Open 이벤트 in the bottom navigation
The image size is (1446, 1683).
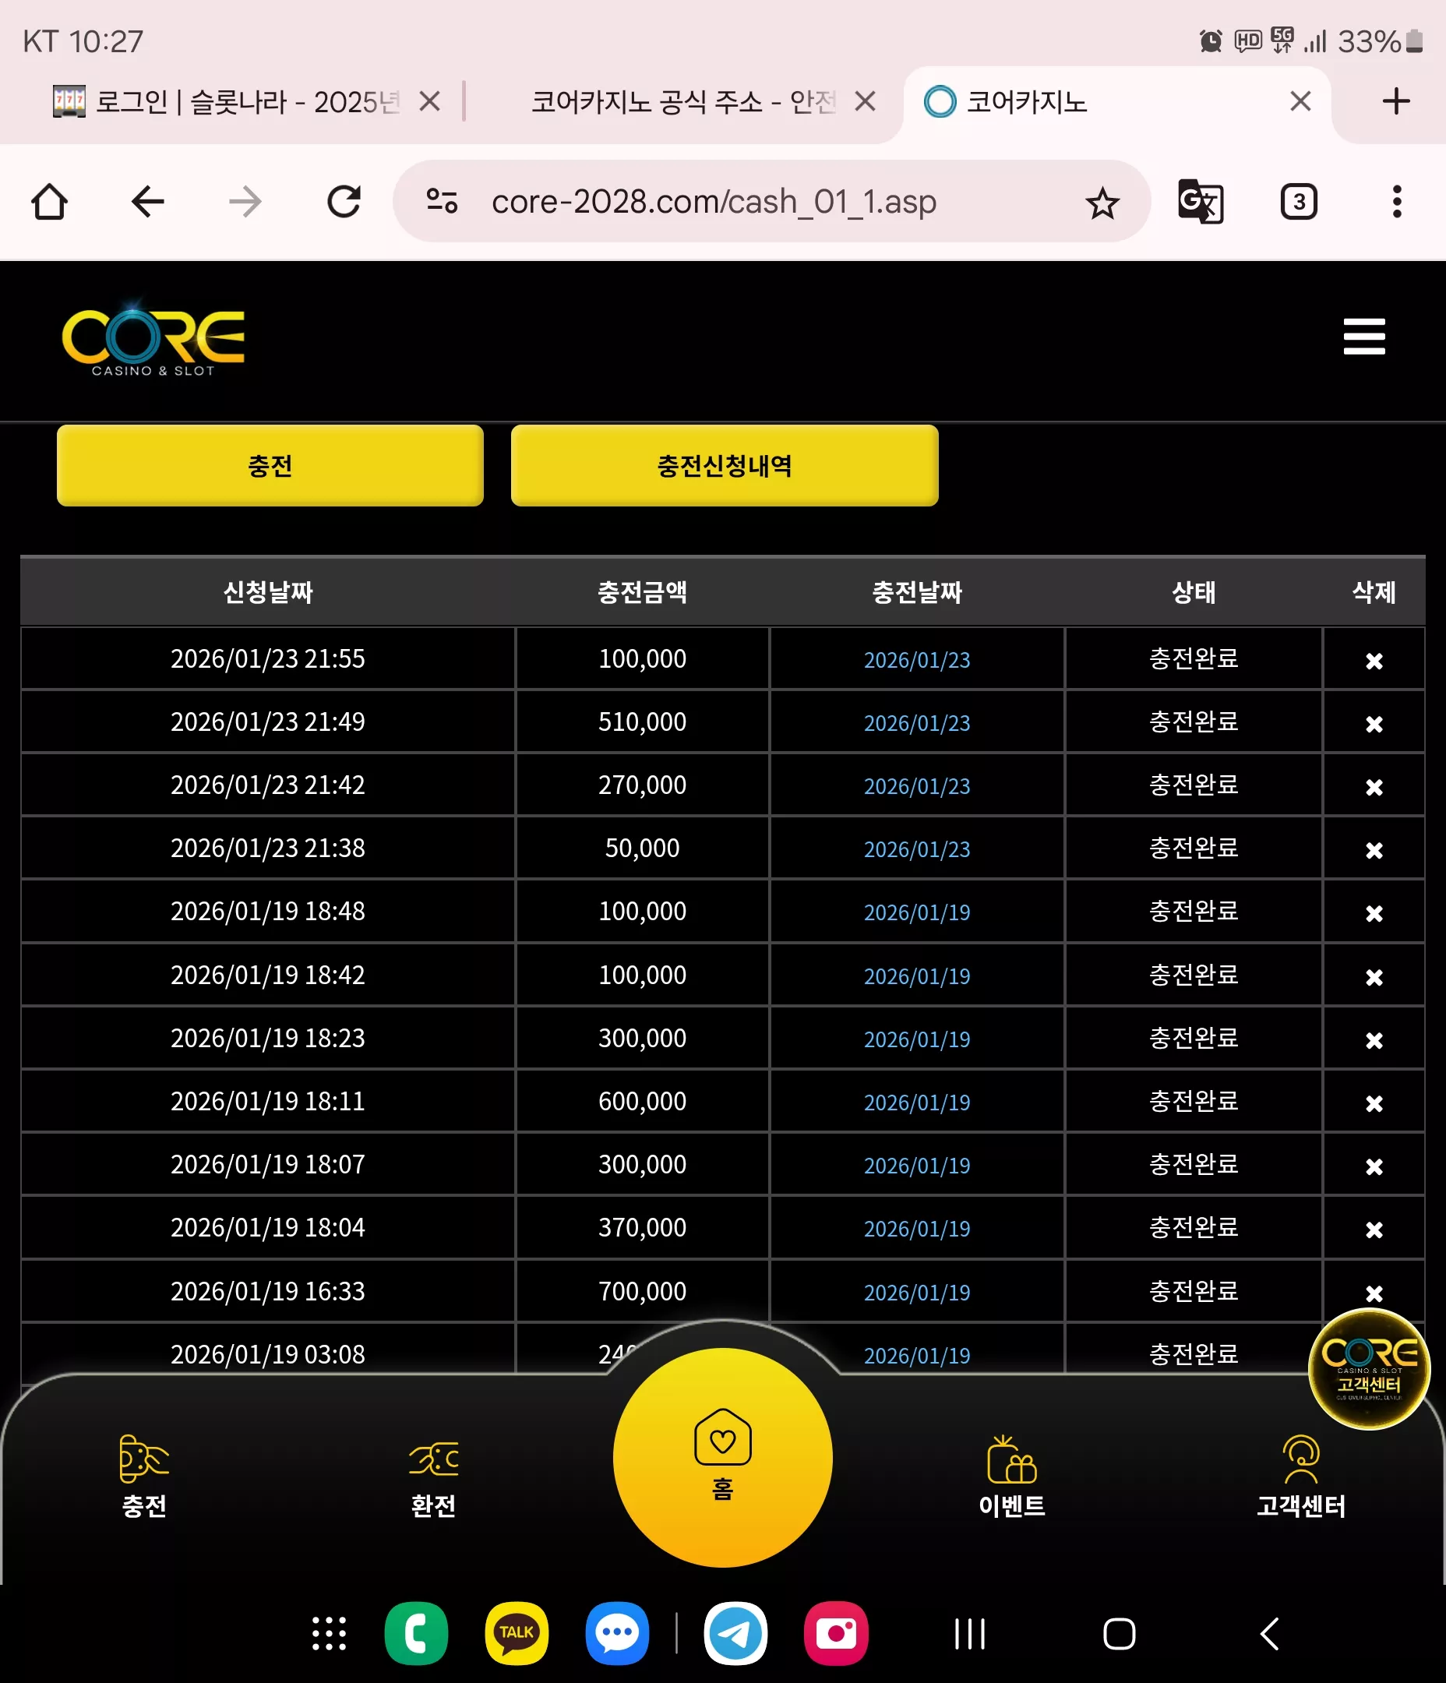(x=1011, y=1476)
